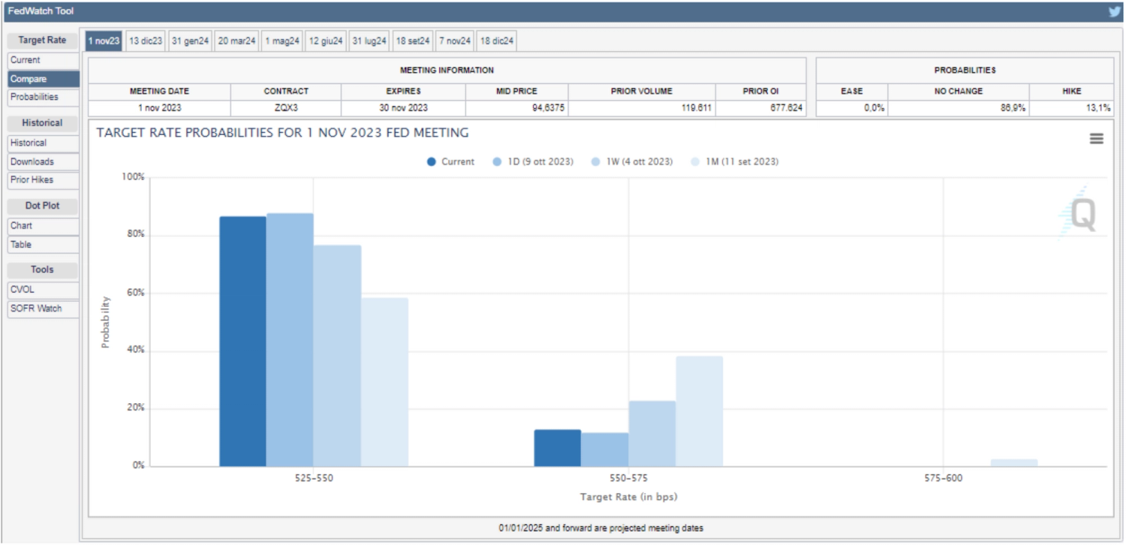Open the Historical sidebar button

tap(43, 143)
